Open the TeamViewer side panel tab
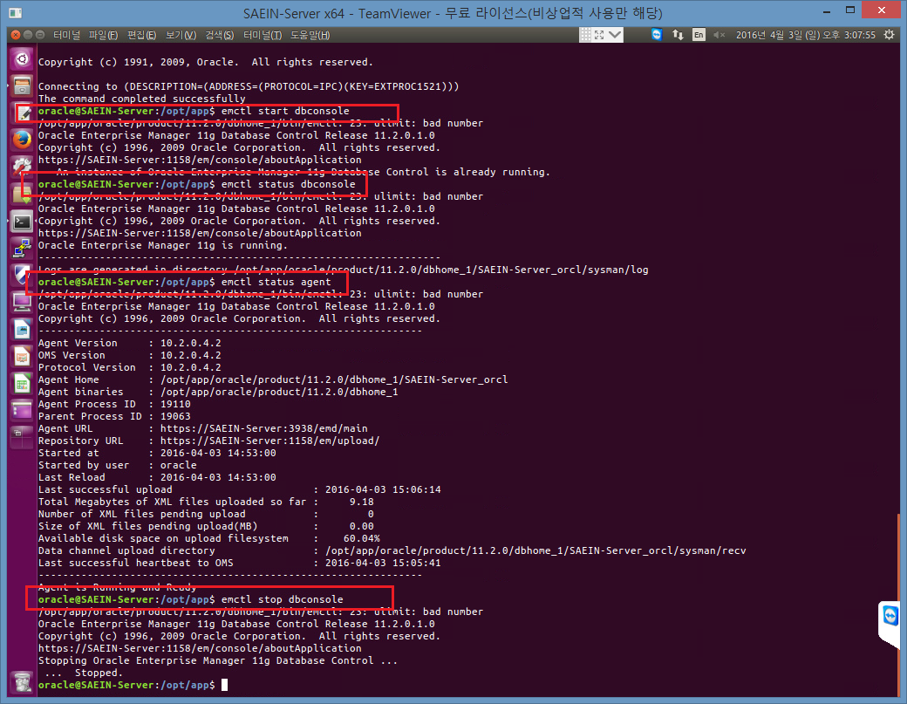This screenshot has width=907, height=704. pyautogui.click(x=889, y=623)
